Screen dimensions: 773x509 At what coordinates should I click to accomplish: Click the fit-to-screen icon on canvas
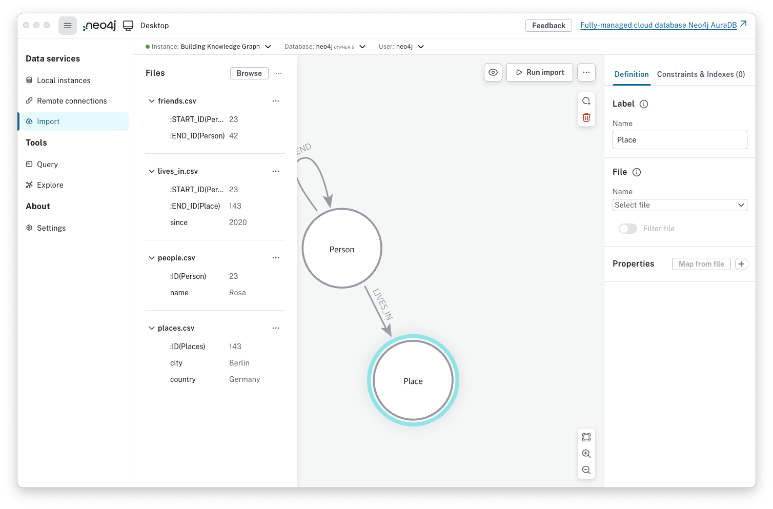pos(586,437)
